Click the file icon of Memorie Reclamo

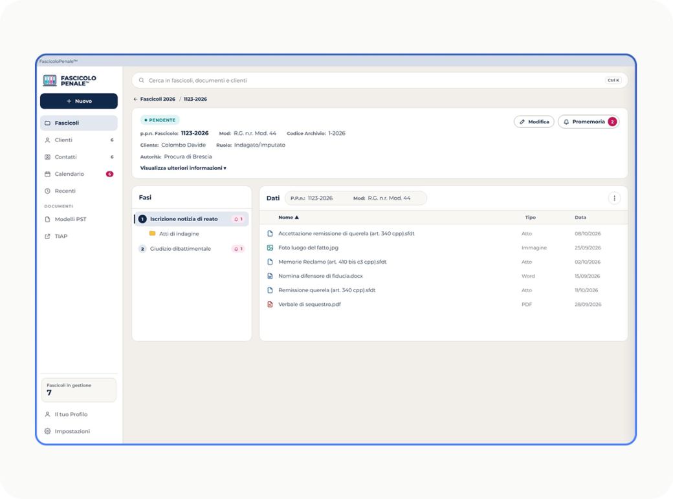(270, 262)
